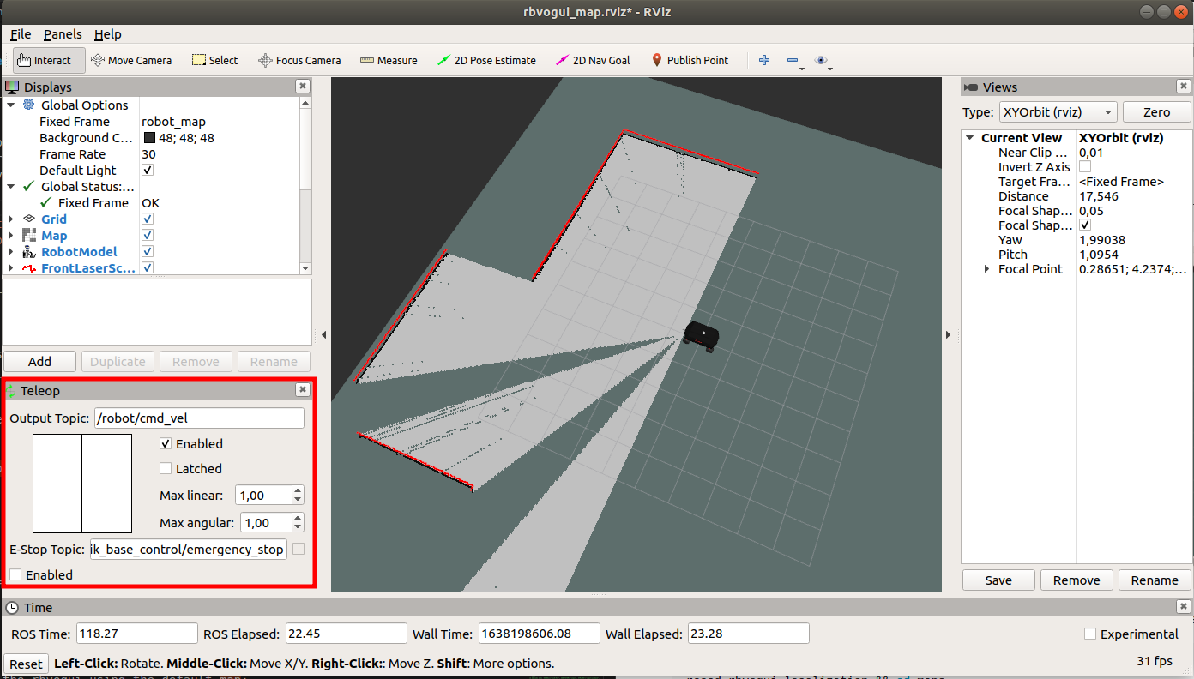Collapse the Global Status tree node
Screen dimensions: 1194x679
point(11,186)
